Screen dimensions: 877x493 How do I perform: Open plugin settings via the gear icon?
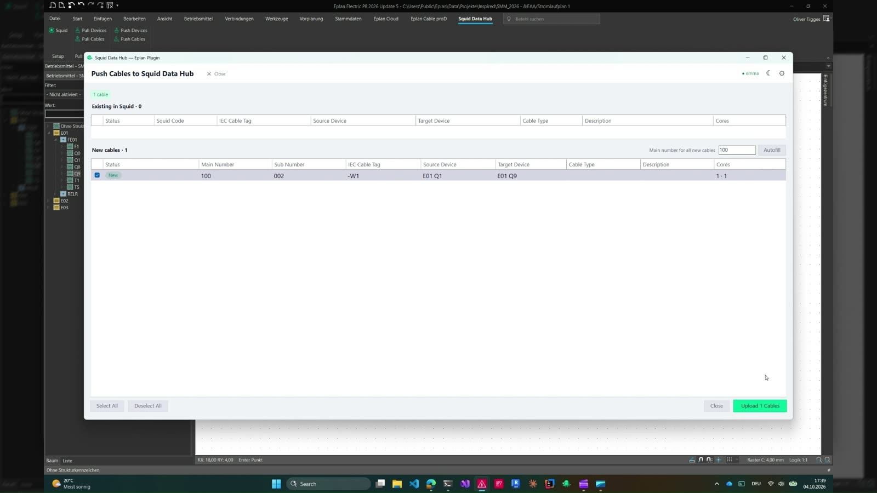[x=782, y=73]
